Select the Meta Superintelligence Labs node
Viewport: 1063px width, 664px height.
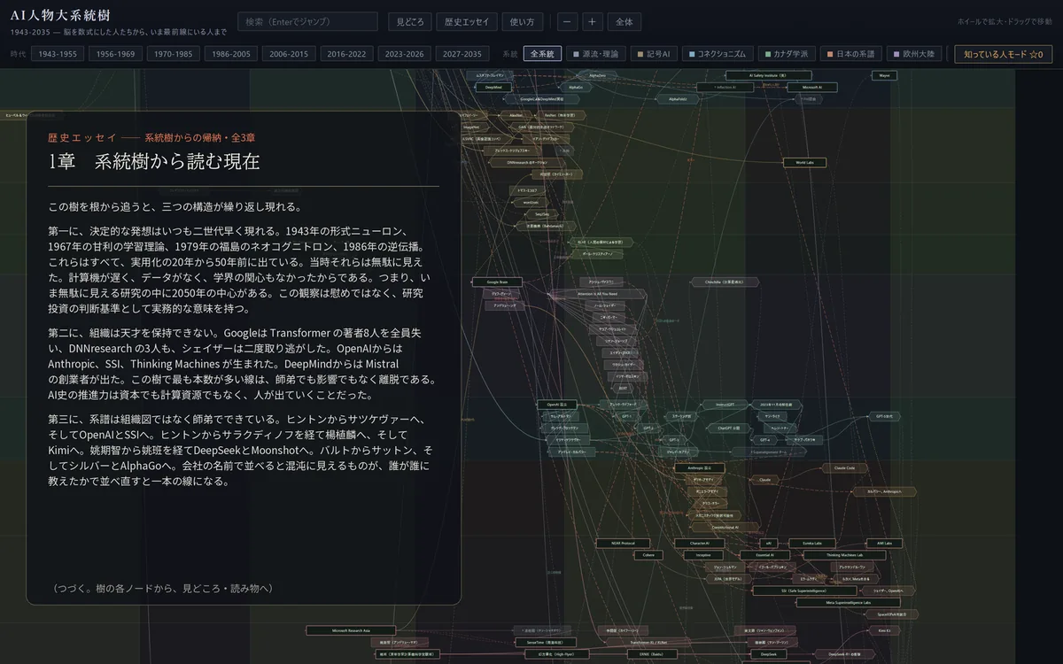coord(848,603)
